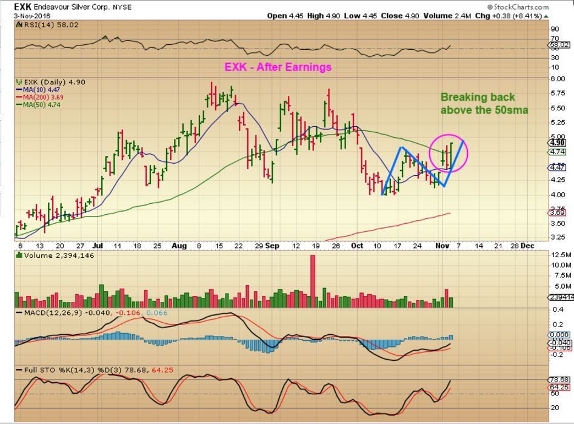The width and height of the screenshot is (574, 424).
Task: Click the 3.69 red MA tag on price axis
Action: click(558, 212)
